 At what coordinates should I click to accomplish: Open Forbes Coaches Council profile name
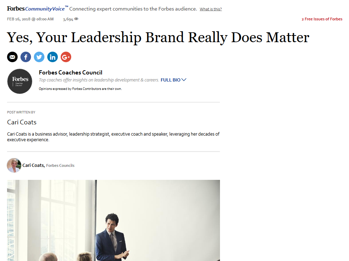[71, 73]
